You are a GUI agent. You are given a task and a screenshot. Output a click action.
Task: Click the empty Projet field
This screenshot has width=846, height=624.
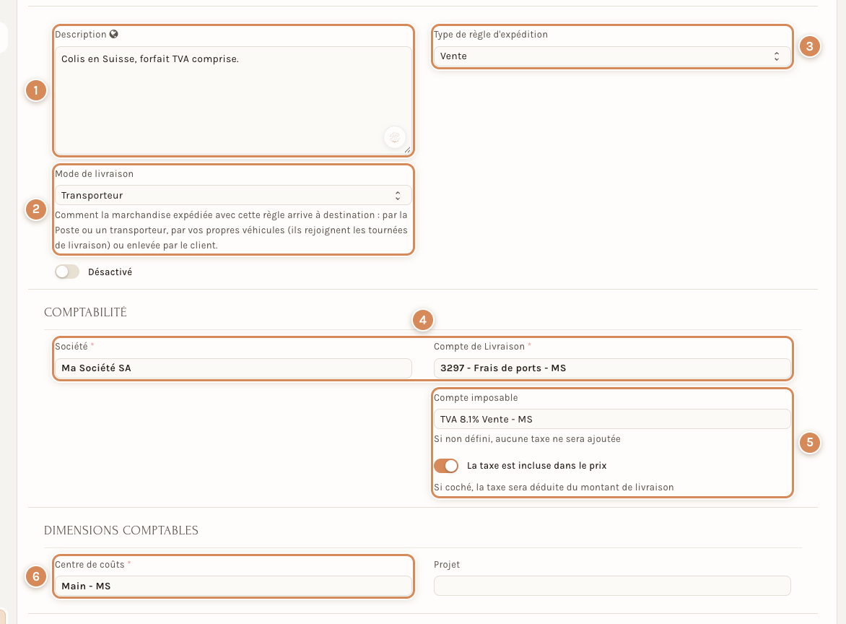click(612, 586)
